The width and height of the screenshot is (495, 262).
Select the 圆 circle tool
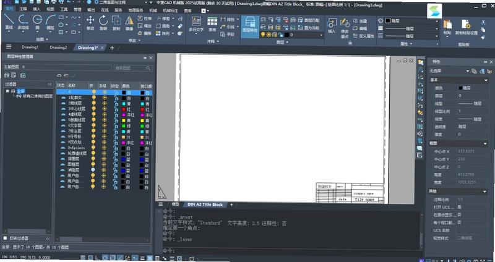(37, 22)
